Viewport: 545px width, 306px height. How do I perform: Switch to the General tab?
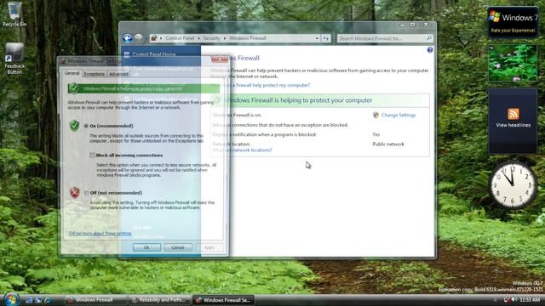pos(72,74)
